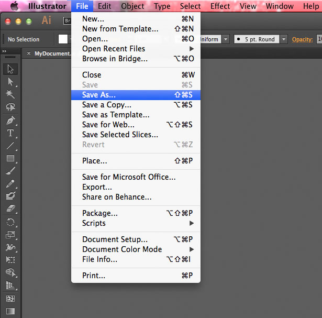The width and height of the screenshot is (322, 318).
Task: Choose Package... in File menu
Action: (136, 213)
